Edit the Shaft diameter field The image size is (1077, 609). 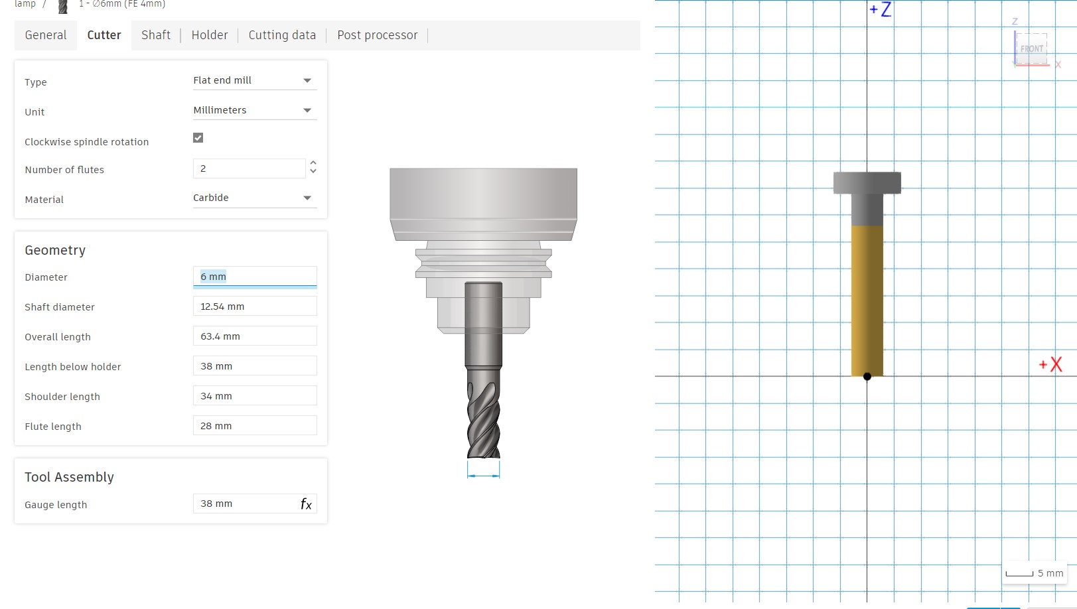(x=255, y=306)
